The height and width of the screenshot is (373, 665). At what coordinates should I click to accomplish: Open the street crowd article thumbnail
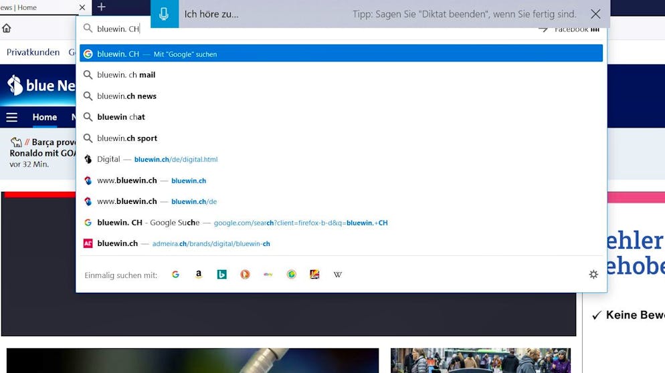tap(480, 361)
